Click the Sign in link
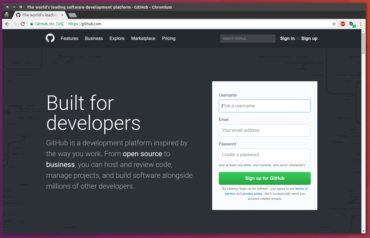Viewport: 370px width, 238px height. click(287, 39)
